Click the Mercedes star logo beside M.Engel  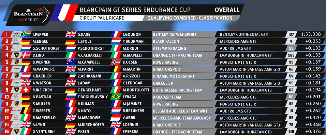pos(16,41)
